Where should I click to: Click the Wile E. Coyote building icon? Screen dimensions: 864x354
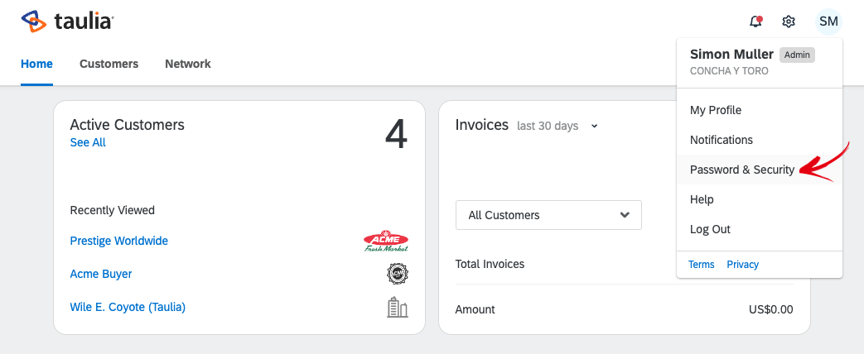(x=398, y=307)
